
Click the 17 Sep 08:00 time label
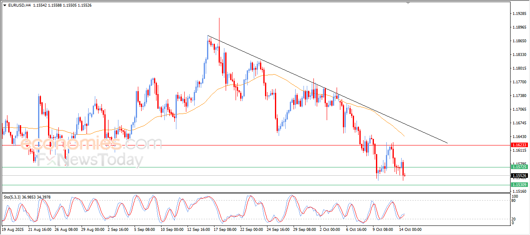pyautogui.click(x=225, y=229)
